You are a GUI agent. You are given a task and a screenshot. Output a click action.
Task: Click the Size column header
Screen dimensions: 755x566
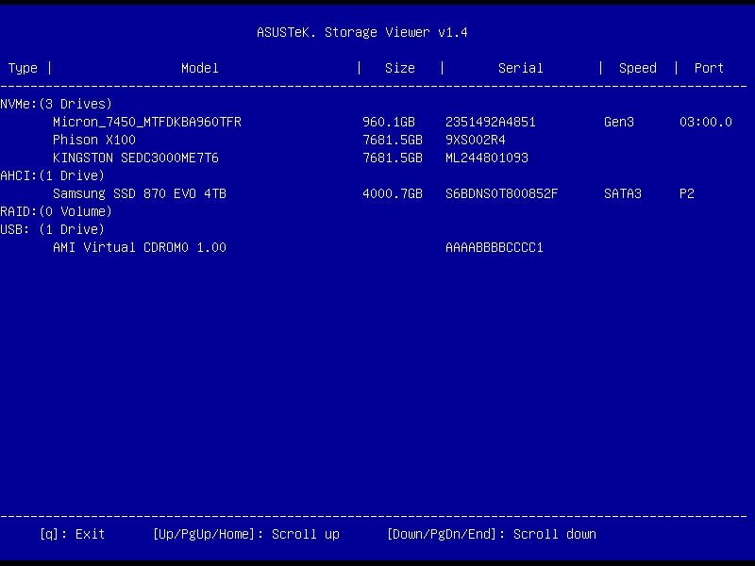pyautogui.click(x=399, y=68)
